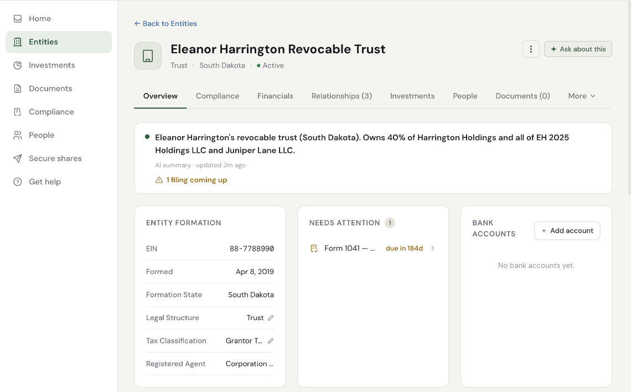The width and height of the screenshot is (631, 392).
Task: Edit Legal Structure with pencil icon
Action: 271,318
